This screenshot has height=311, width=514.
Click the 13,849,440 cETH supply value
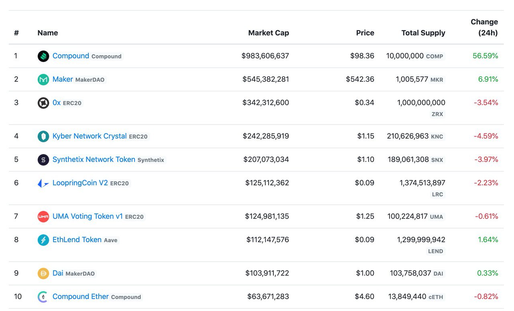tap(416, 296)
